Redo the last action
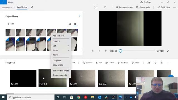The image size is (178, 100). (x=105, y=7)
